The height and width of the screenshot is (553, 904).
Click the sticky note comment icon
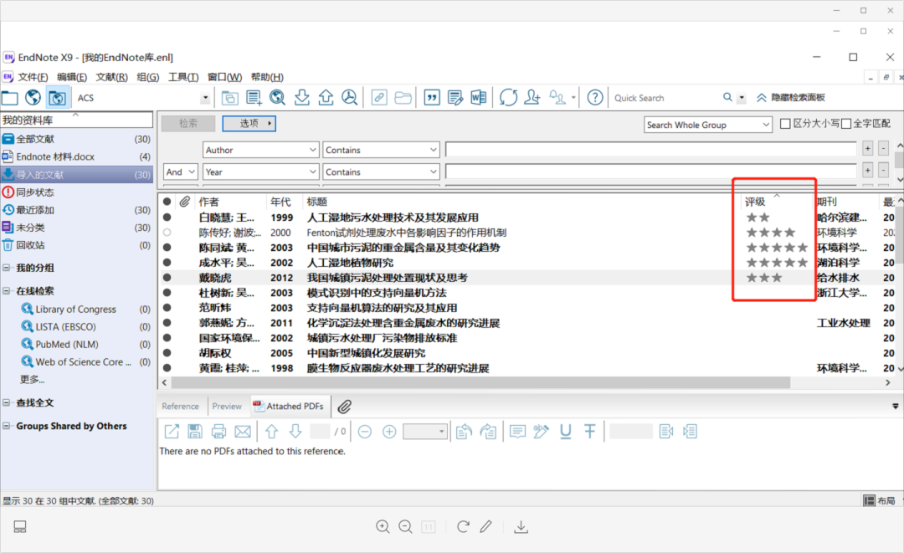518,432
